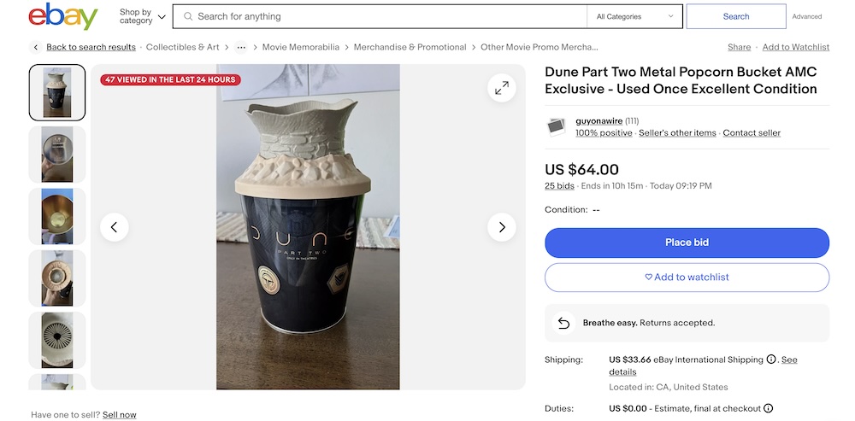Go to previous product image
855x421 pixels.
[x=115, y=227]
